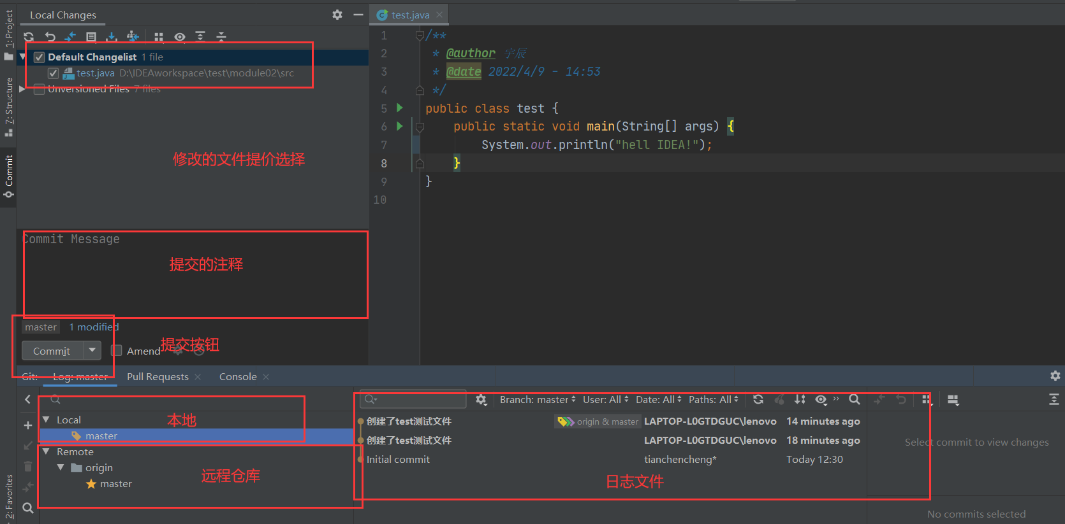Image resolution: width=1065 pixels, height=524 pixels.
Task: Open log View Options eye icon
Action: pos(821,400)
